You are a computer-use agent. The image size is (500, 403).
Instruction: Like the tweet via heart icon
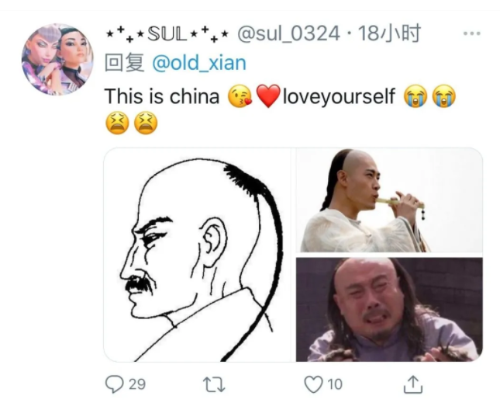pos(313,384)
